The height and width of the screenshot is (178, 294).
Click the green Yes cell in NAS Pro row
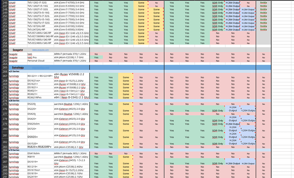(96, 57)
